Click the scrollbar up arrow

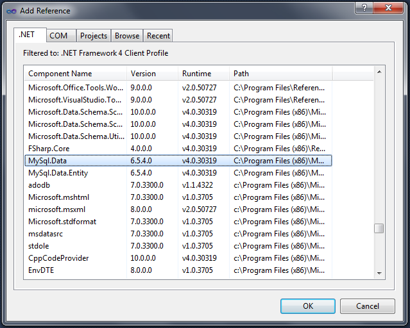click(x=379, y=72)
